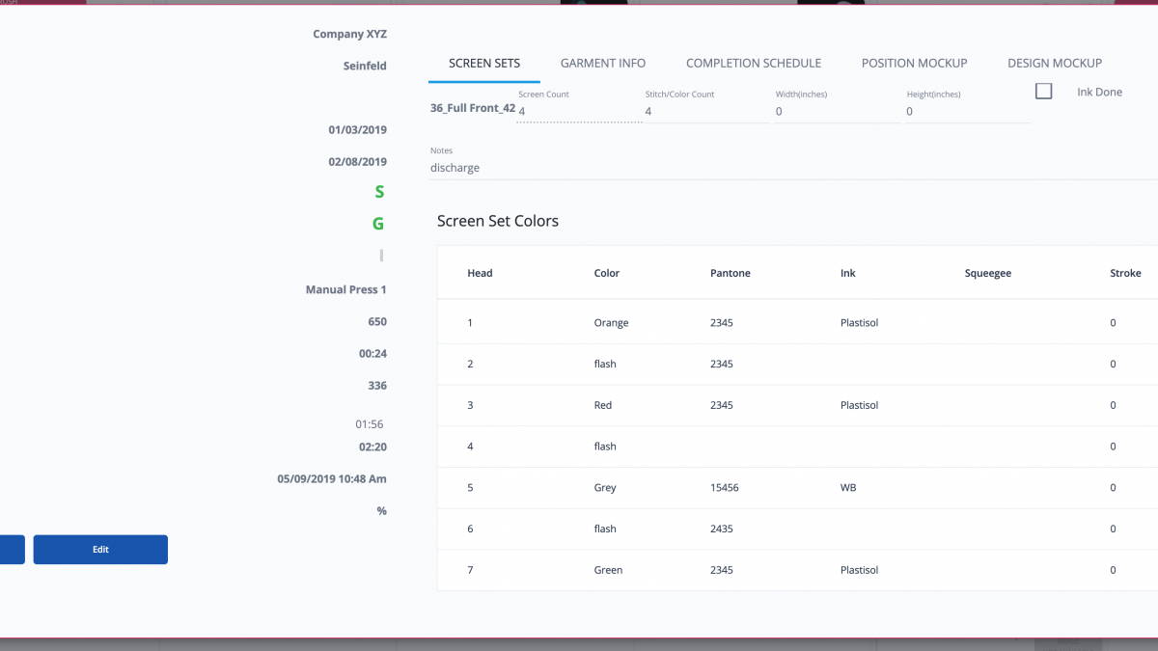
Task: Click the Notes field containing discharge
Action: (793, 168)
